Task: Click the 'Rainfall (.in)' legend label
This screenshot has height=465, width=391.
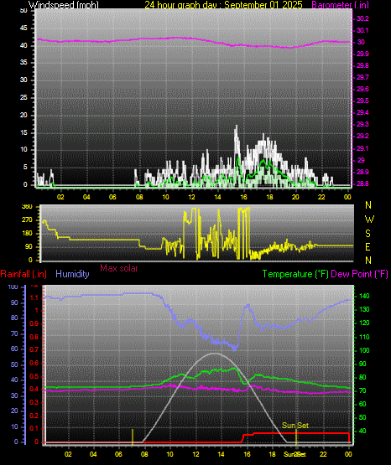Action: tap(23, 274)
